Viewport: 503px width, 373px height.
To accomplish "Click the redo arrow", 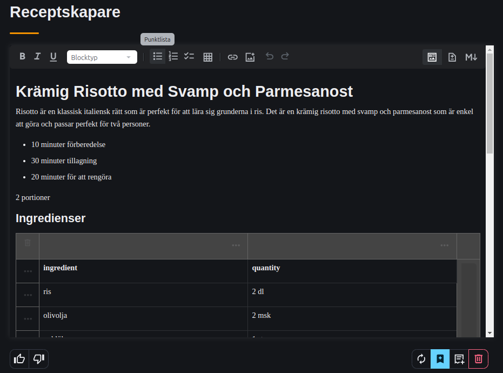I will point(285,56).
